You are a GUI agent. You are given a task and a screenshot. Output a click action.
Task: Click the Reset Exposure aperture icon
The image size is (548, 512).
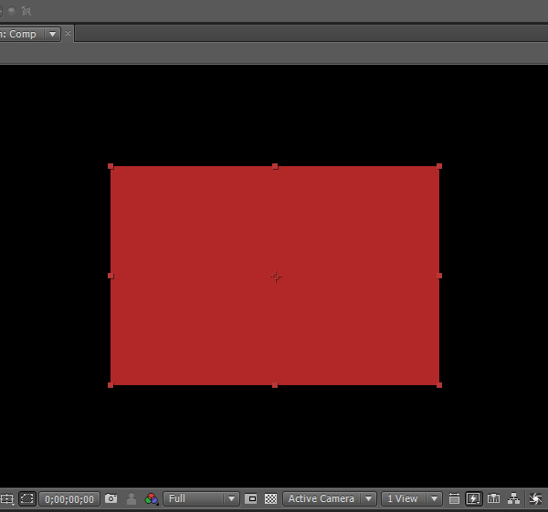click(x=535, y=498)
